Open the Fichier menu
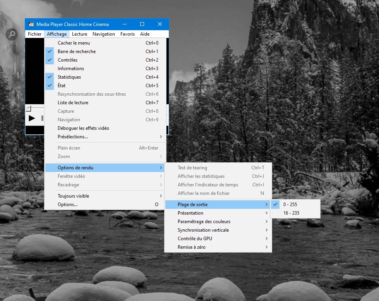379x301 pixels. pyautogui.click(x=34, y=34)
